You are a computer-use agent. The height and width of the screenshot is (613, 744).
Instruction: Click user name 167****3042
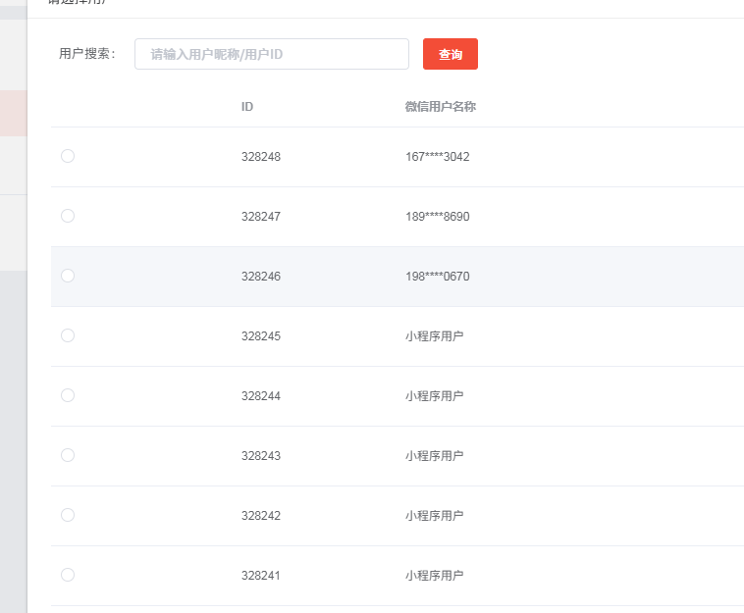pyautogui.click(x=437, y=157)
